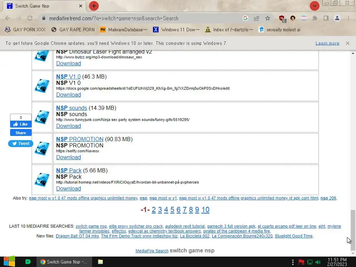Click Download under NSP Pack

[x=68, y=189]
